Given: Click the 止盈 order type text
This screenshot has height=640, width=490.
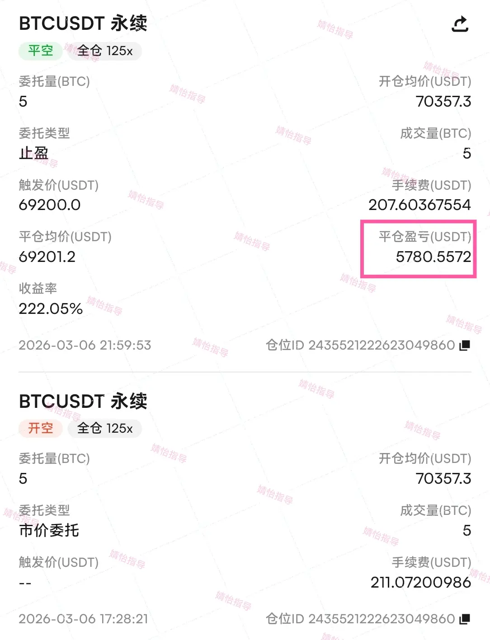Looking at the screenshot, I should [33, 153].
